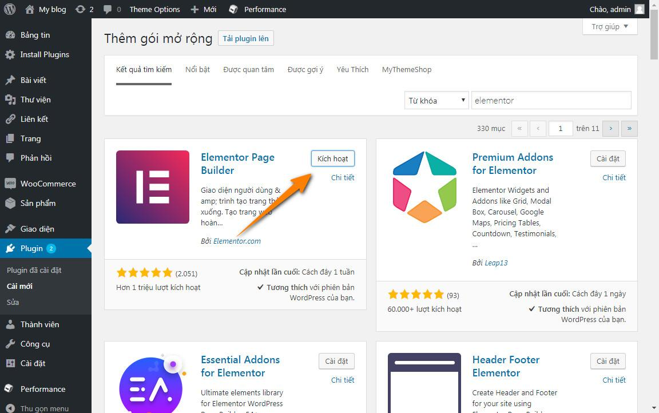This screenshot has width=659, height=413.
Task: Click Thành viên user icon
Action: (10, 324)
